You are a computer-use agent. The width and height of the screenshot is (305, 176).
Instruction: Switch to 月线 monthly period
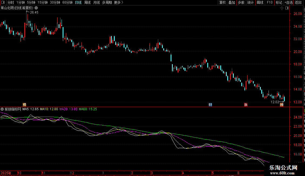[96, 2]
